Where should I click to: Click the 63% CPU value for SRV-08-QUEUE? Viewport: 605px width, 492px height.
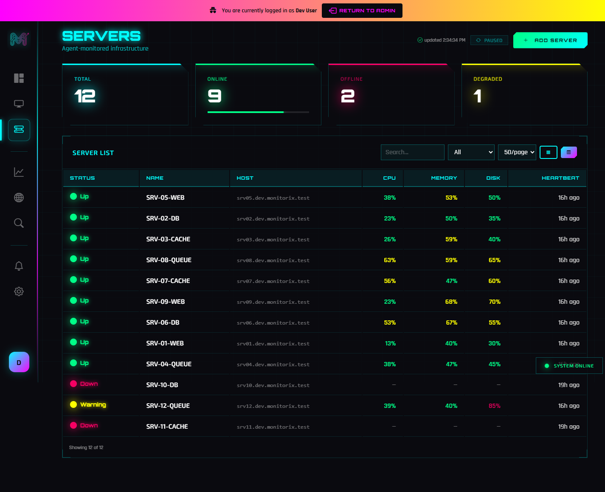(390, 260)
